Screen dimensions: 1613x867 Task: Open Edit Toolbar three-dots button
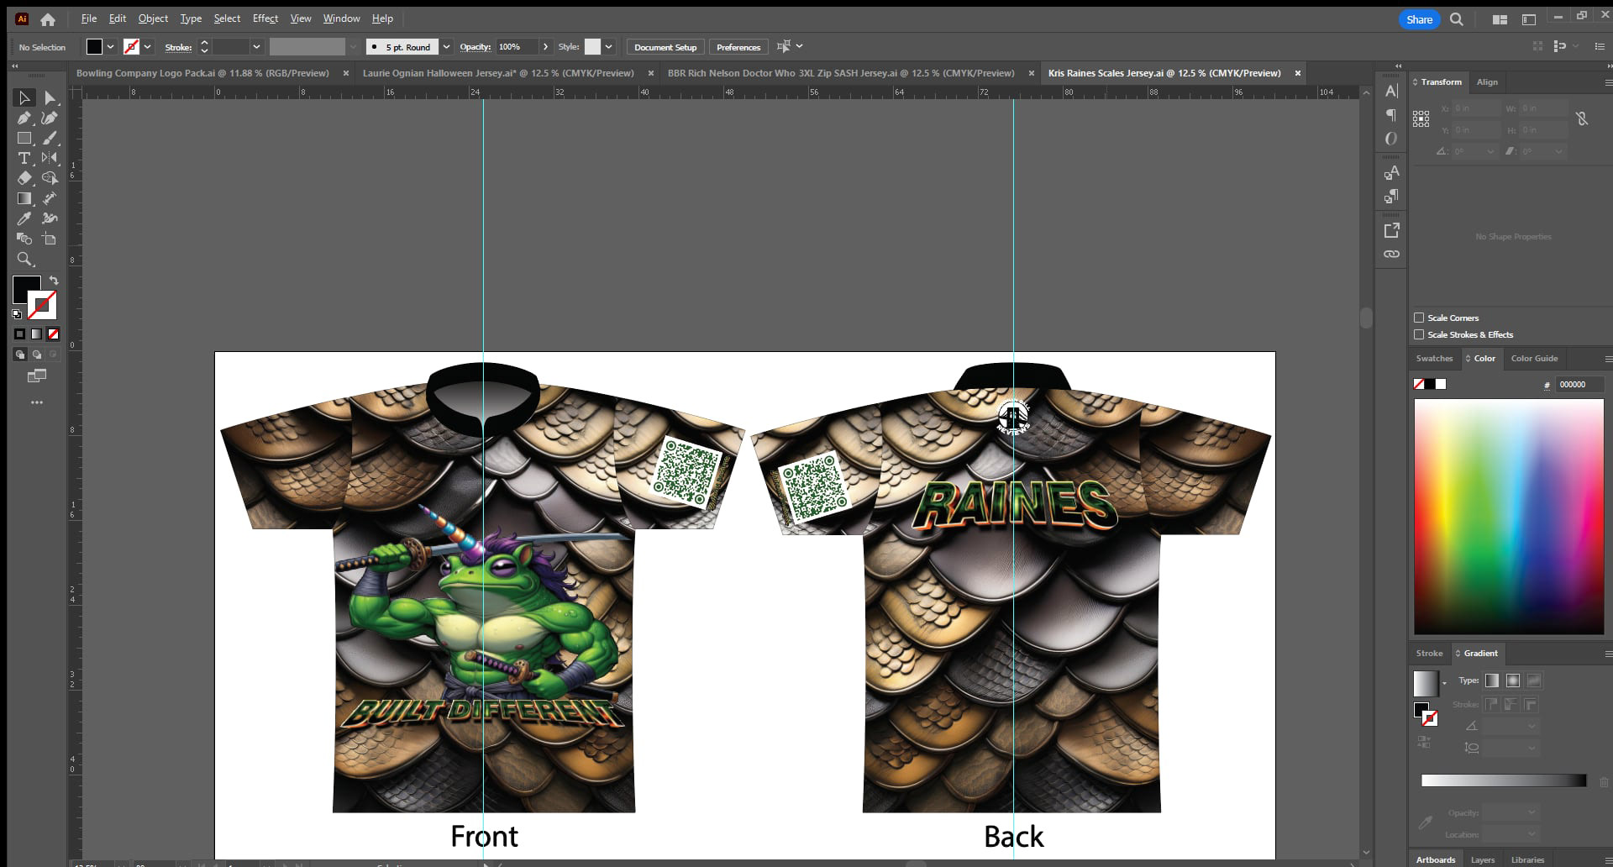(37, 402)
